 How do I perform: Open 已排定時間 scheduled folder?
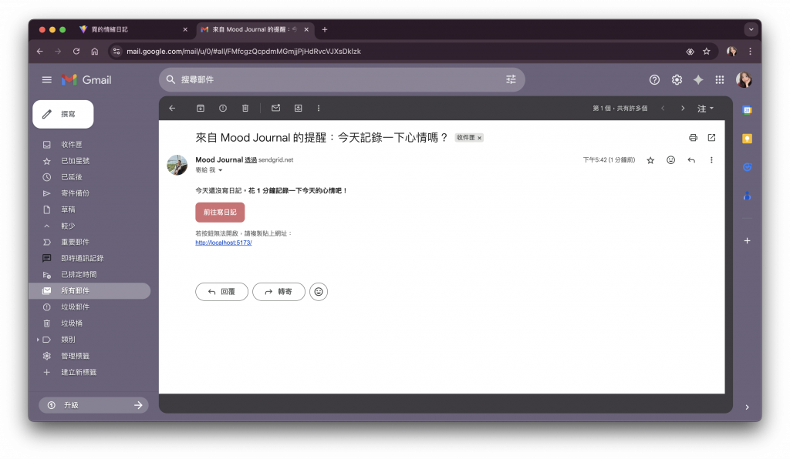coord(79,274)
